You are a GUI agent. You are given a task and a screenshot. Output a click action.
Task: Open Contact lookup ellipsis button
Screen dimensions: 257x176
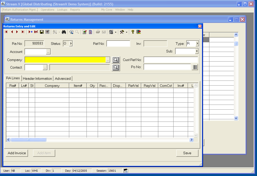coord(45,67)
